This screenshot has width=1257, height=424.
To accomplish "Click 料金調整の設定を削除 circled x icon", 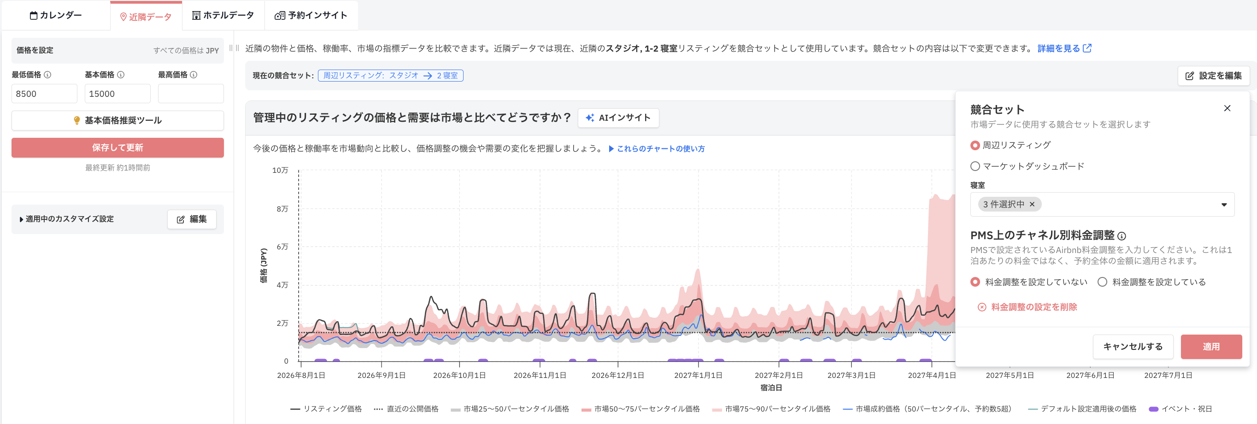I will 982,307.
